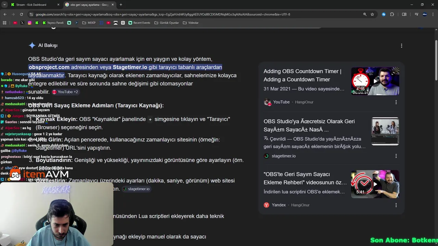Open Chrome three-dot menu
Screen dimensions: 438x246
pos(433,14)
